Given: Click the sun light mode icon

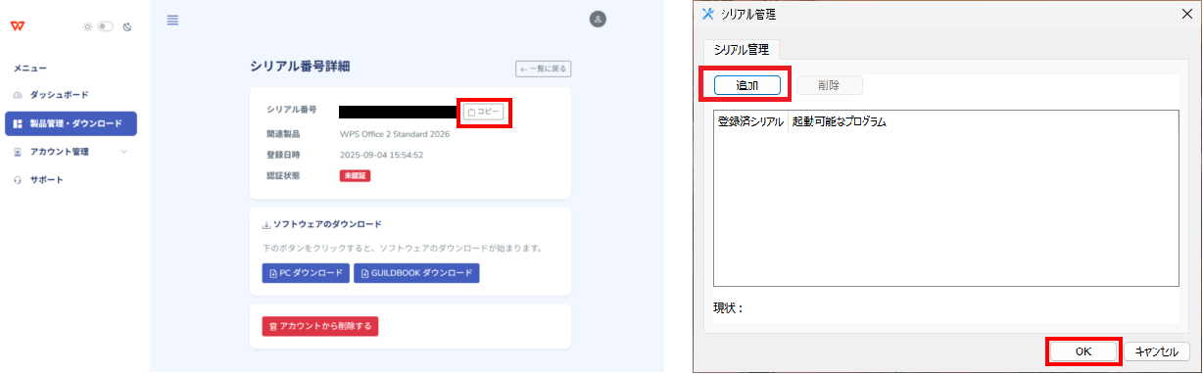Looking at the screenshot, I should tap(87, 26).
